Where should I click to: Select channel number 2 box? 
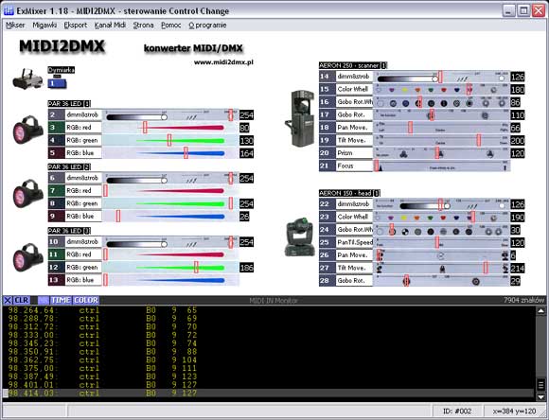(57, 114)
